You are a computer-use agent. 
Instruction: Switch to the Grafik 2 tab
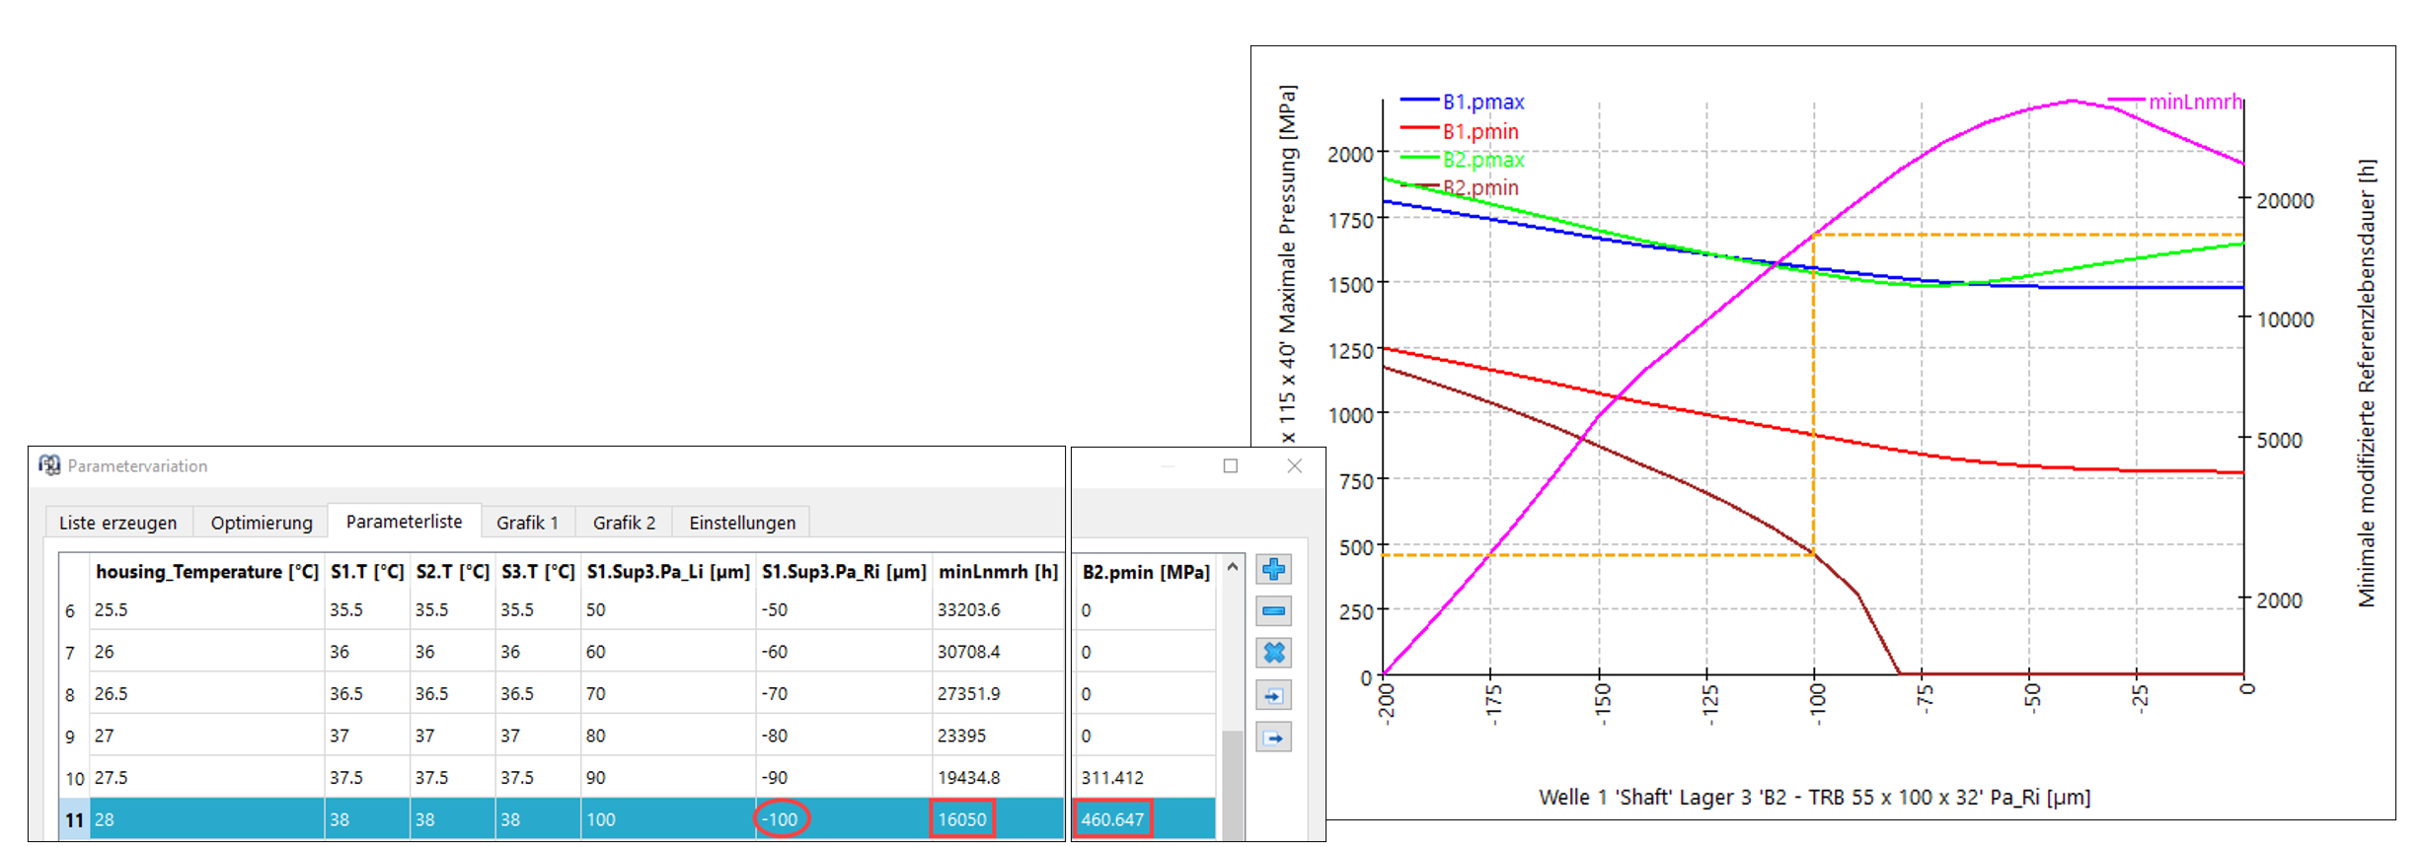(x=624, y=523)
